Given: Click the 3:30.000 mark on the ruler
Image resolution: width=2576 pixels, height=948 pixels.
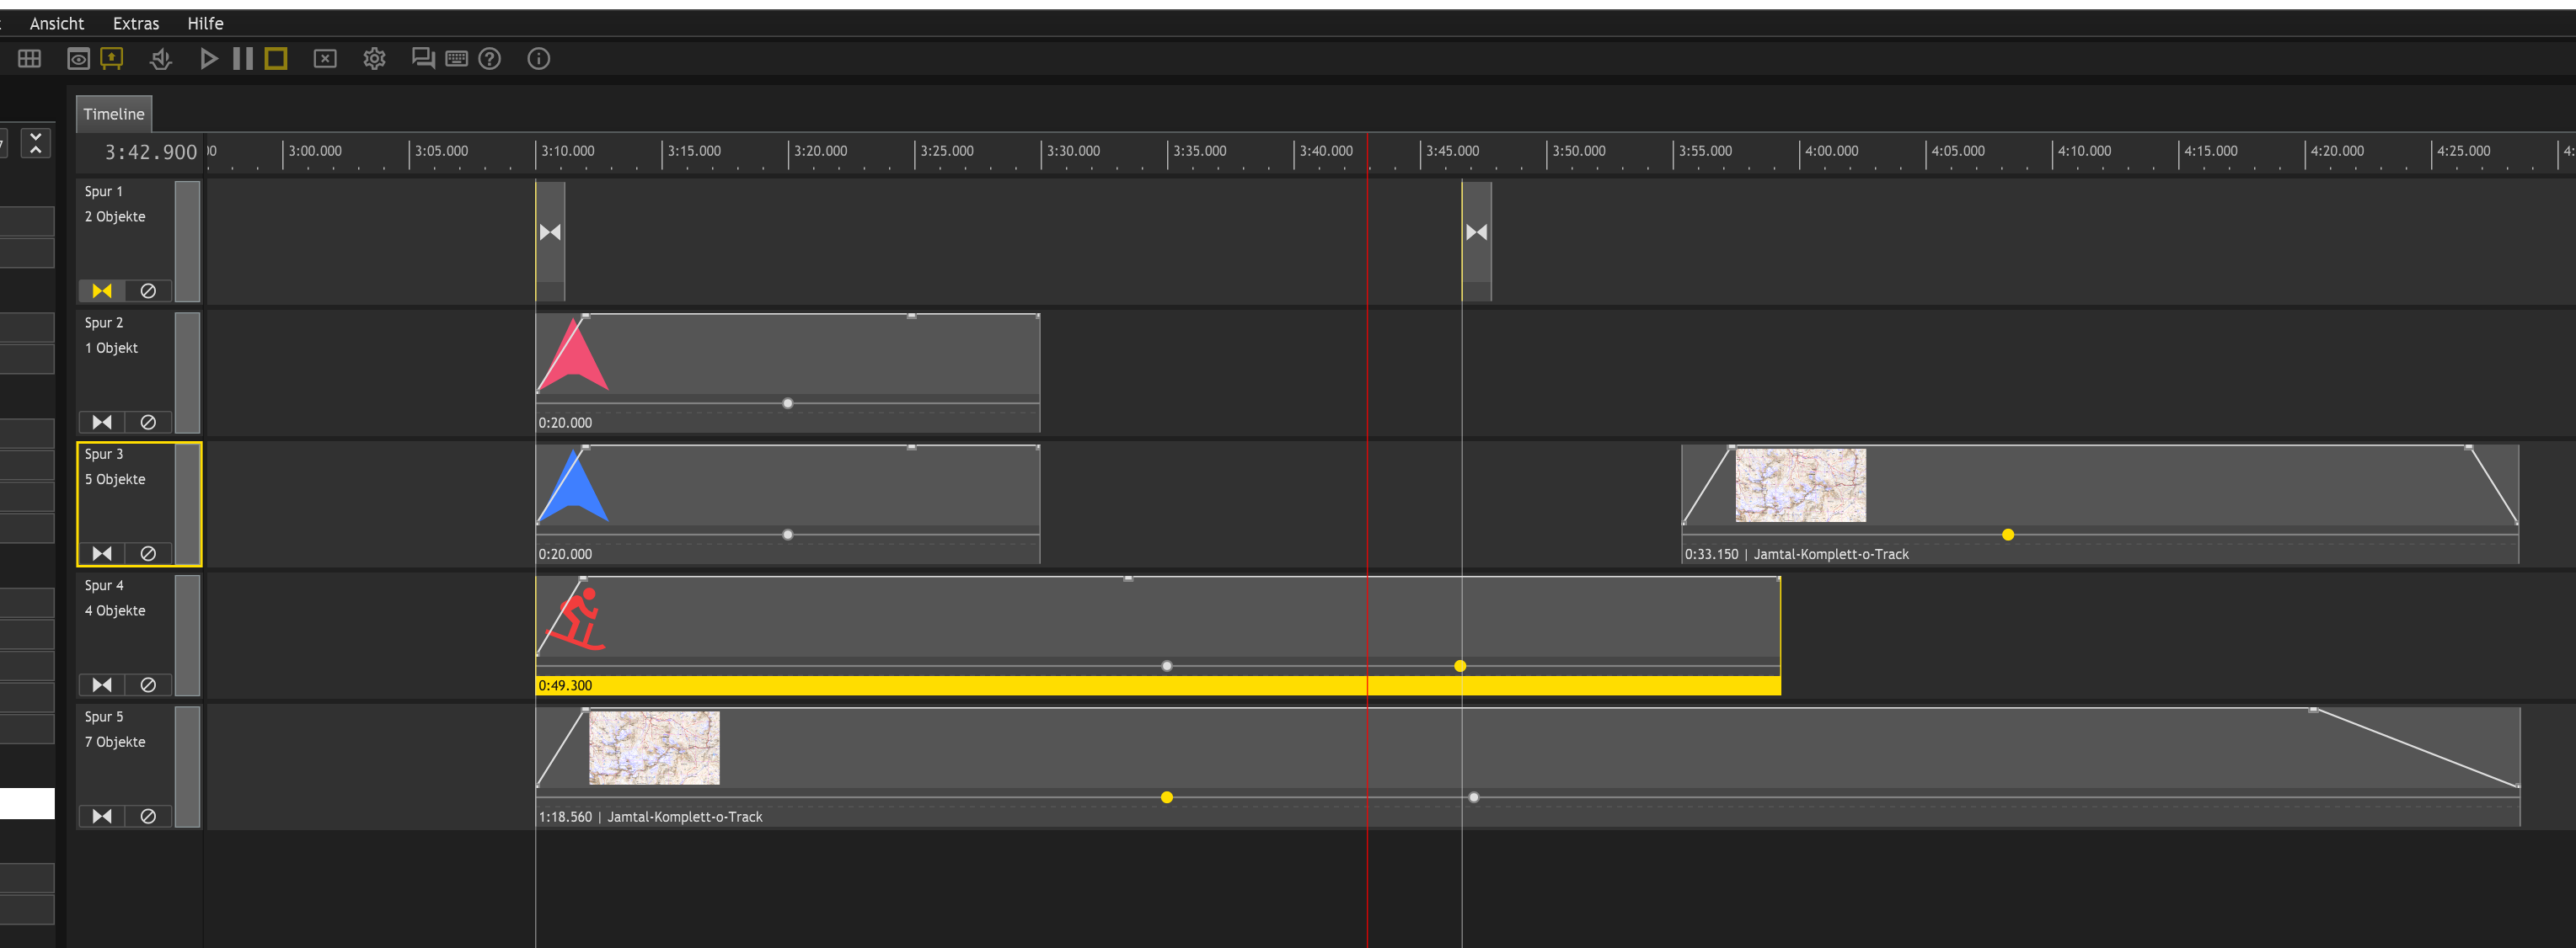Looking at the screenshot, I should (1073, 151).
